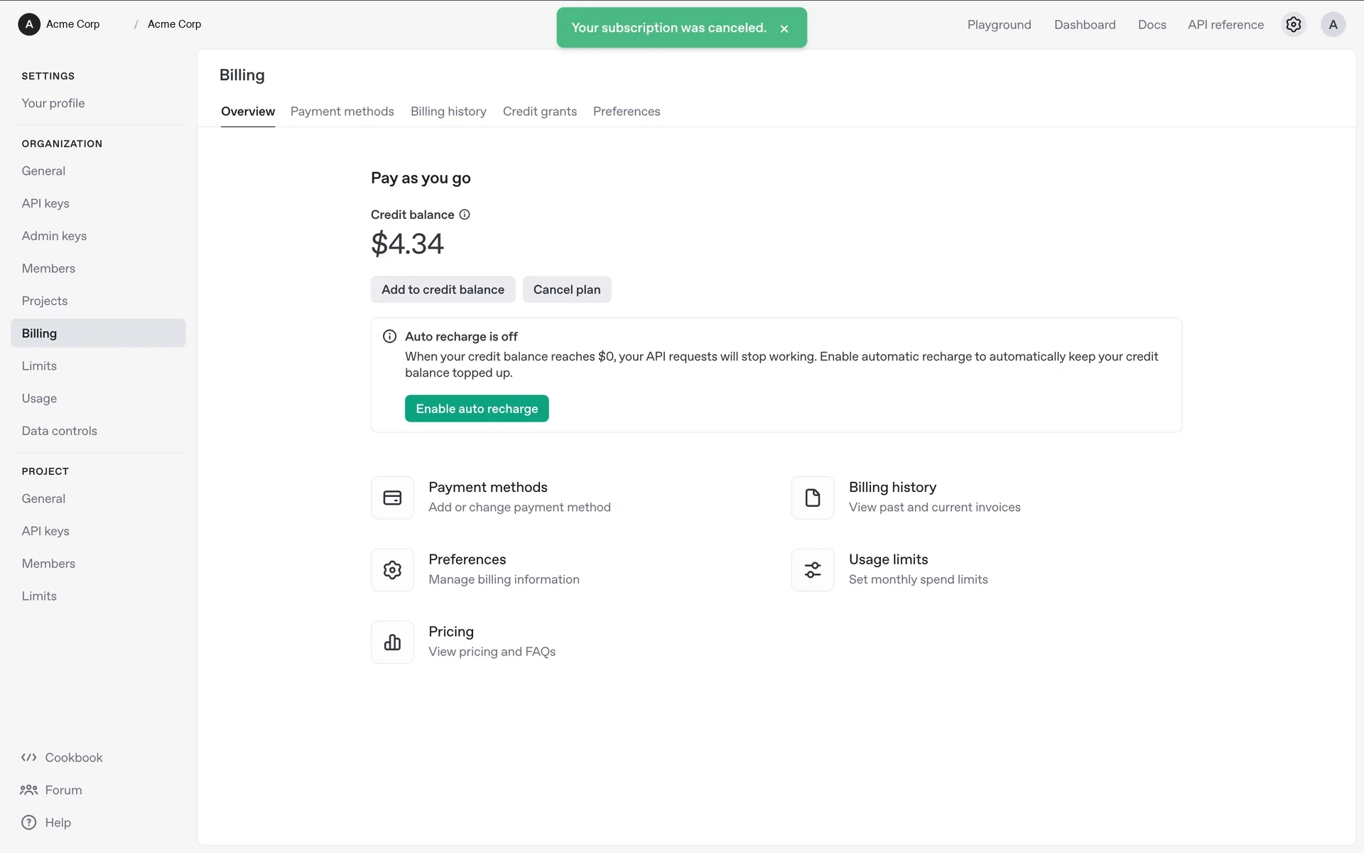The width and height of the screenshot is (1364, 853).
Task: Open the Projects page
Action: click(45, 301)
